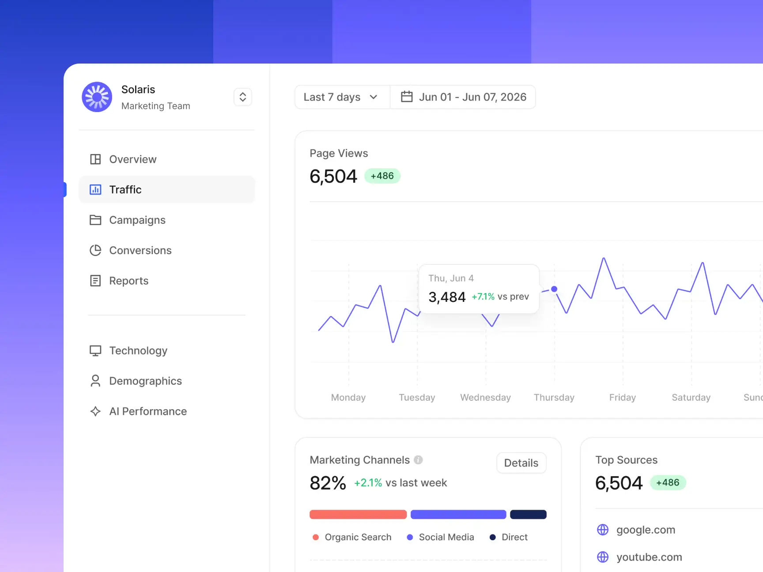Click the Page Views heading
The image size is (763, 572).
point(339,153)
